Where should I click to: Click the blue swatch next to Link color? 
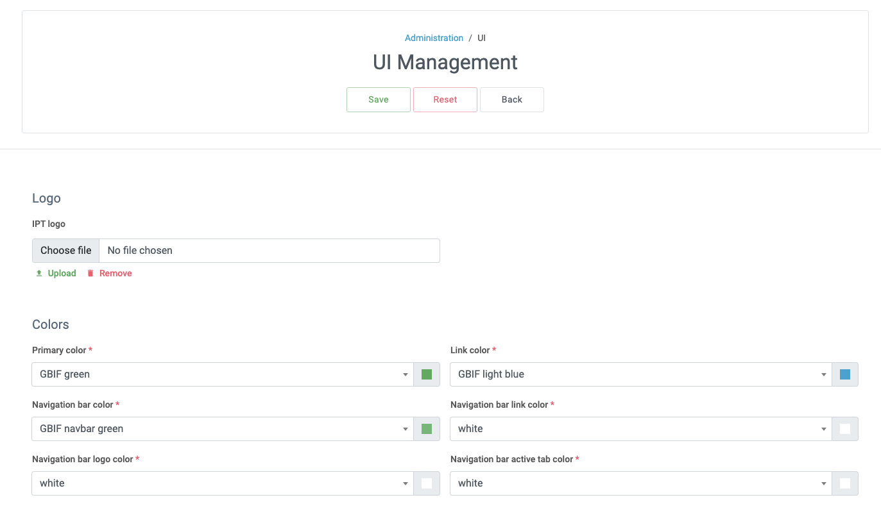pos(844,374)
